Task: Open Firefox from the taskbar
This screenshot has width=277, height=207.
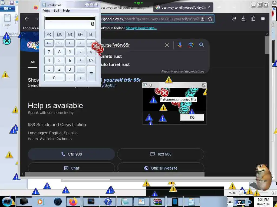Action: tap(73, 202)
